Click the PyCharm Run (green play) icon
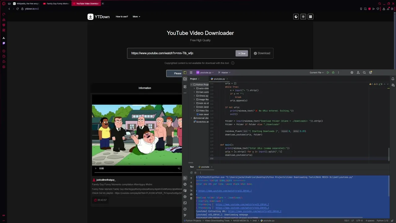The width and height of the screenshot is (396, 223). click(x=328, y=72)
